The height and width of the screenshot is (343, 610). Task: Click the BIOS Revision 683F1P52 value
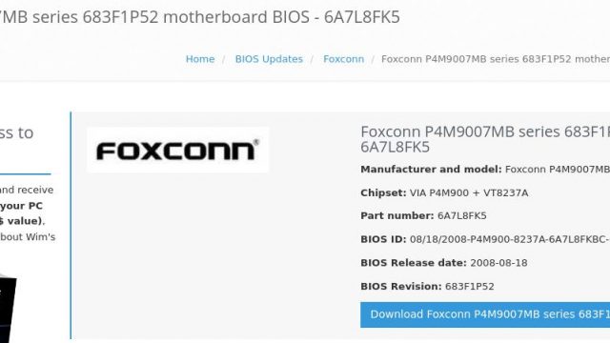(x=470, y=287)
